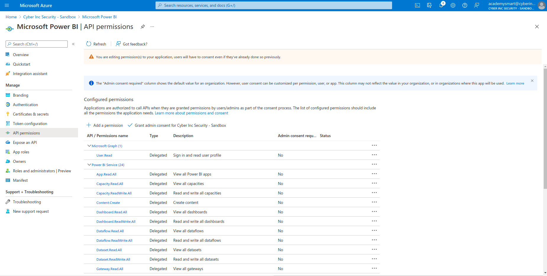
Task: Click the Status column header
Action: [325, 136]
